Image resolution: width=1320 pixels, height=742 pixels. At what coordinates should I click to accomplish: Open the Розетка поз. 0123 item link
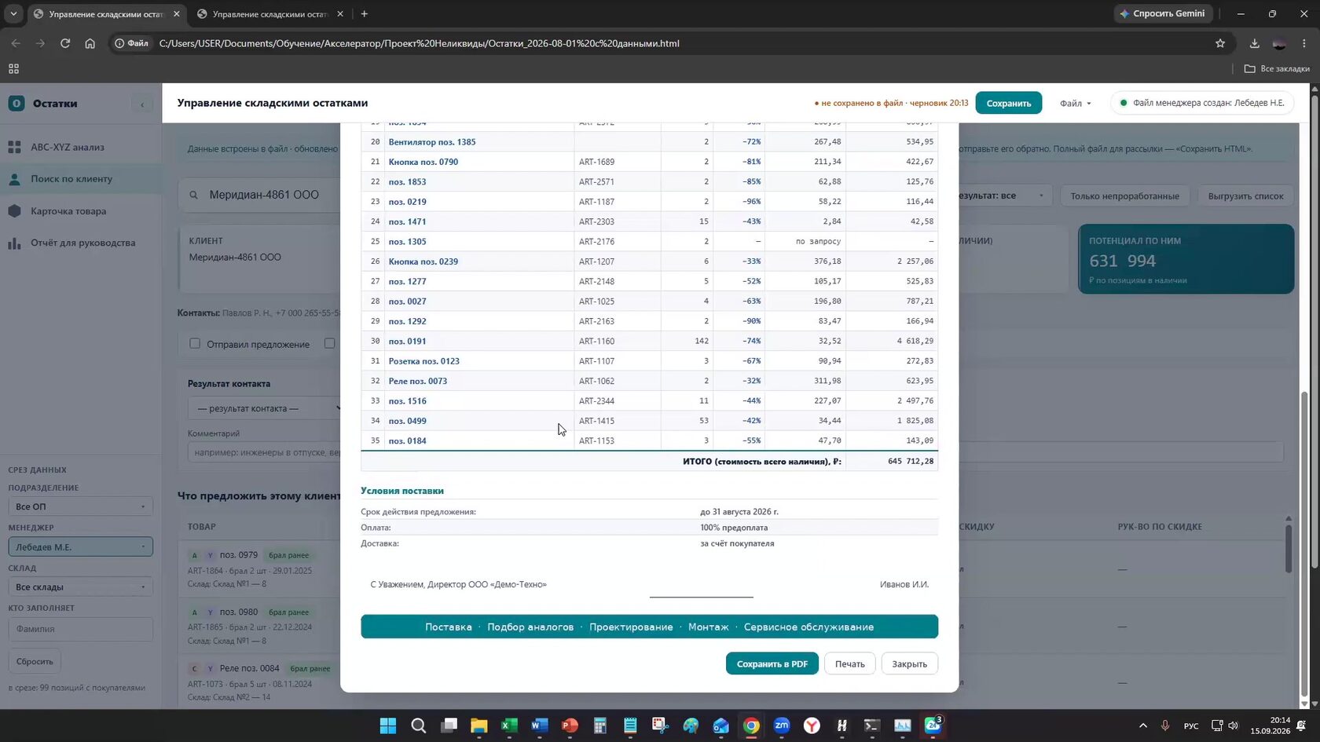click(x=423, y=361)
